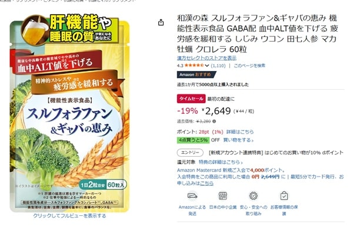Click the 安心・安全 badge icon
The width and height of the screenshot is (353, 227).
point(254,196)
